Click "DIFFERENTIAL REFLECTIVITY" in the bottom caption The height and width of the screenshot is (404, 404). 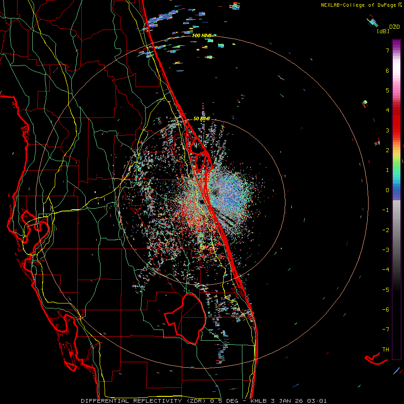coord(132,401)
